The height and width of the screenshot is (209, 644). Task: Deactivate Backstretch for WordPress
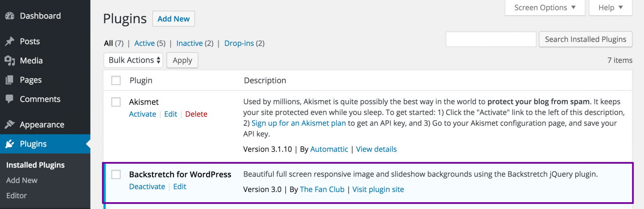[x=147, y=187]
